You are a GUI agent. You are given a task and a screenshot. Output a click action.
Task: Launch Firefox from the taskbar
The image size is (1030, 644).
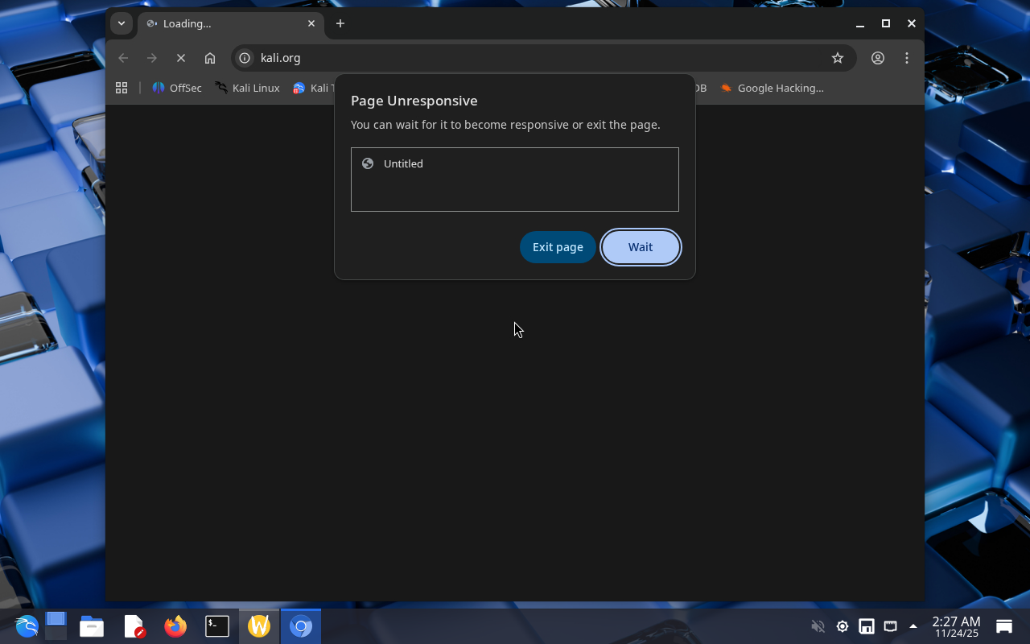pyautogui.click(x=175, y=625)
